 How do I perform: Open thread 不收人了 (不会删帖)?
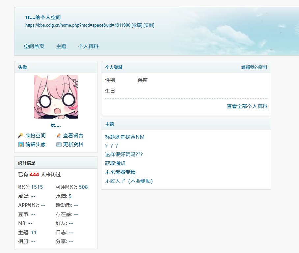click(129, 181)
